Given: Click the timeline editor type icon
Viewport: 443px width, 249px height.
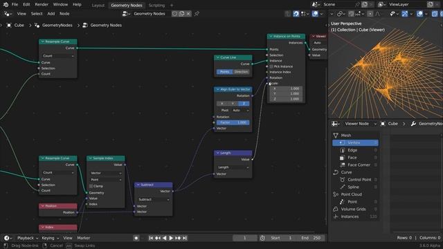Looking at the screenshot, I should 8,238.
